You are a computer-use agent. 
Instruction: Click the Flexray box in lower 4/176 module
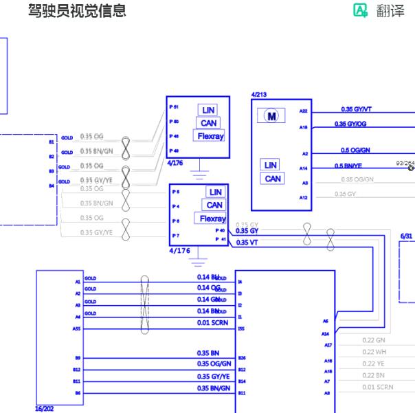tap(210, 218)
